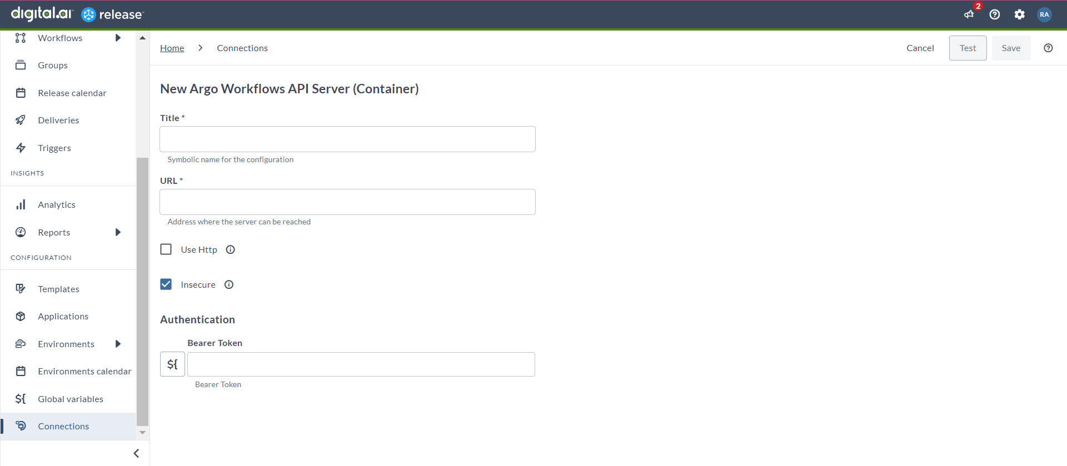Open settings gear in top bar
Image resolution: width=1067 pixels, height=466 pixels.
(x=1019, y=14)
